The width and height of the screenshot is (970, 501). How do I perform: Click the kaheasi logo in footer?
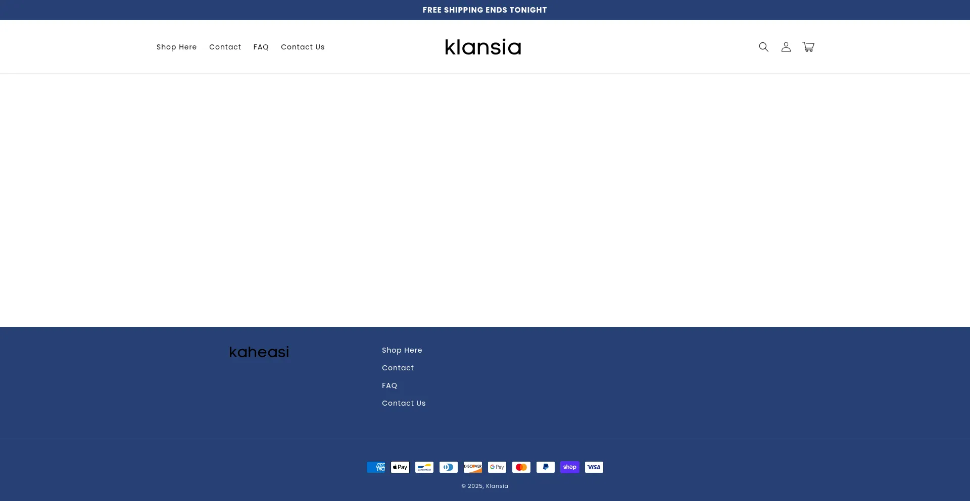(x=259, y=352)
